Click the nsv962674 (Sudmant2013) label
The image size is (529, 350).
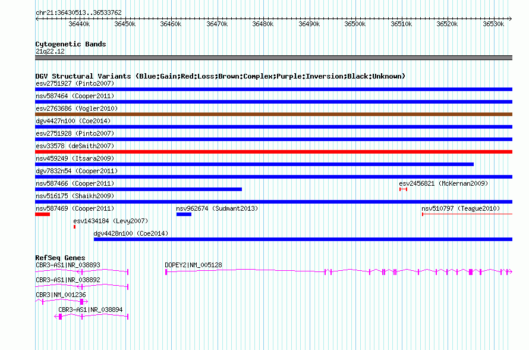[x=217, y=208]
